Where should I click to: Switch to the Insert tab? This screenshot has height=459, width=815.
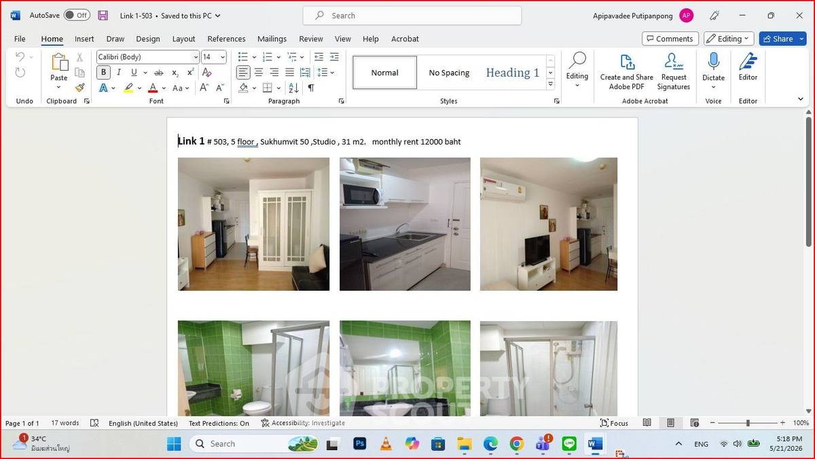point(84,39)
